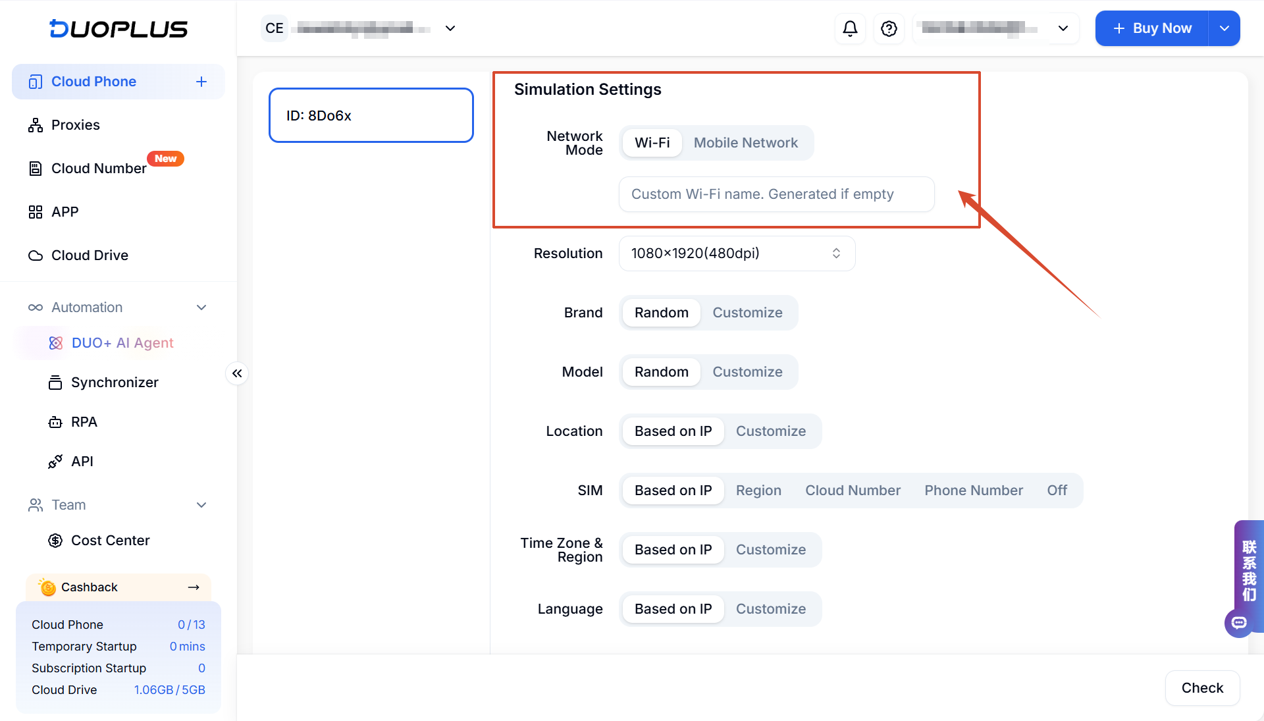Set SIM to Region
The height and width of the screenshot is (721, 1264).
point(758,491)
